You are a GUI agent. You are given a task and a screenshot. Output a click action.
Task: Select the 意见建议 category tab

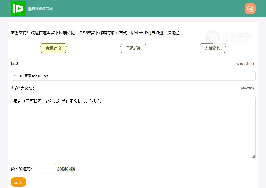54,48
